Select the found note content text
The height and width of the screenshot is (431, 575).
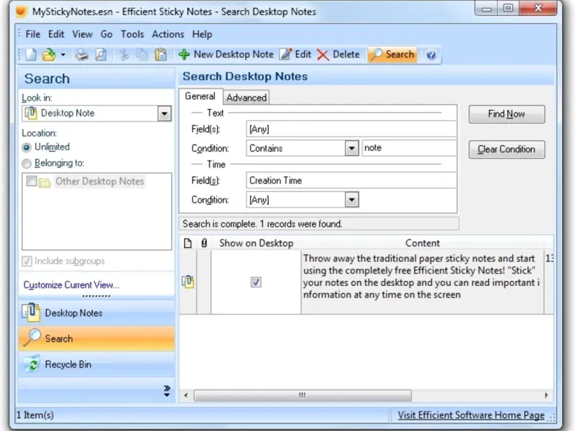(x=421, y=277)
